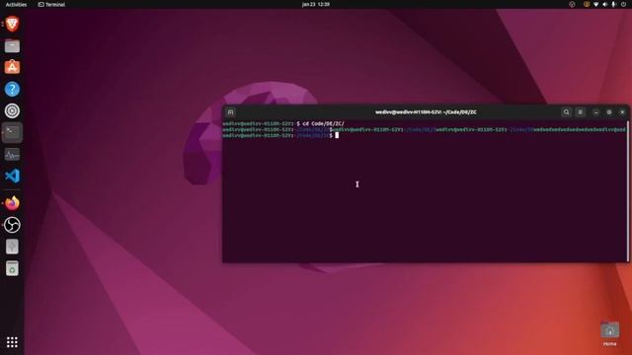
Task: Maximize the terminal window
Action: [x=609, y=112]
